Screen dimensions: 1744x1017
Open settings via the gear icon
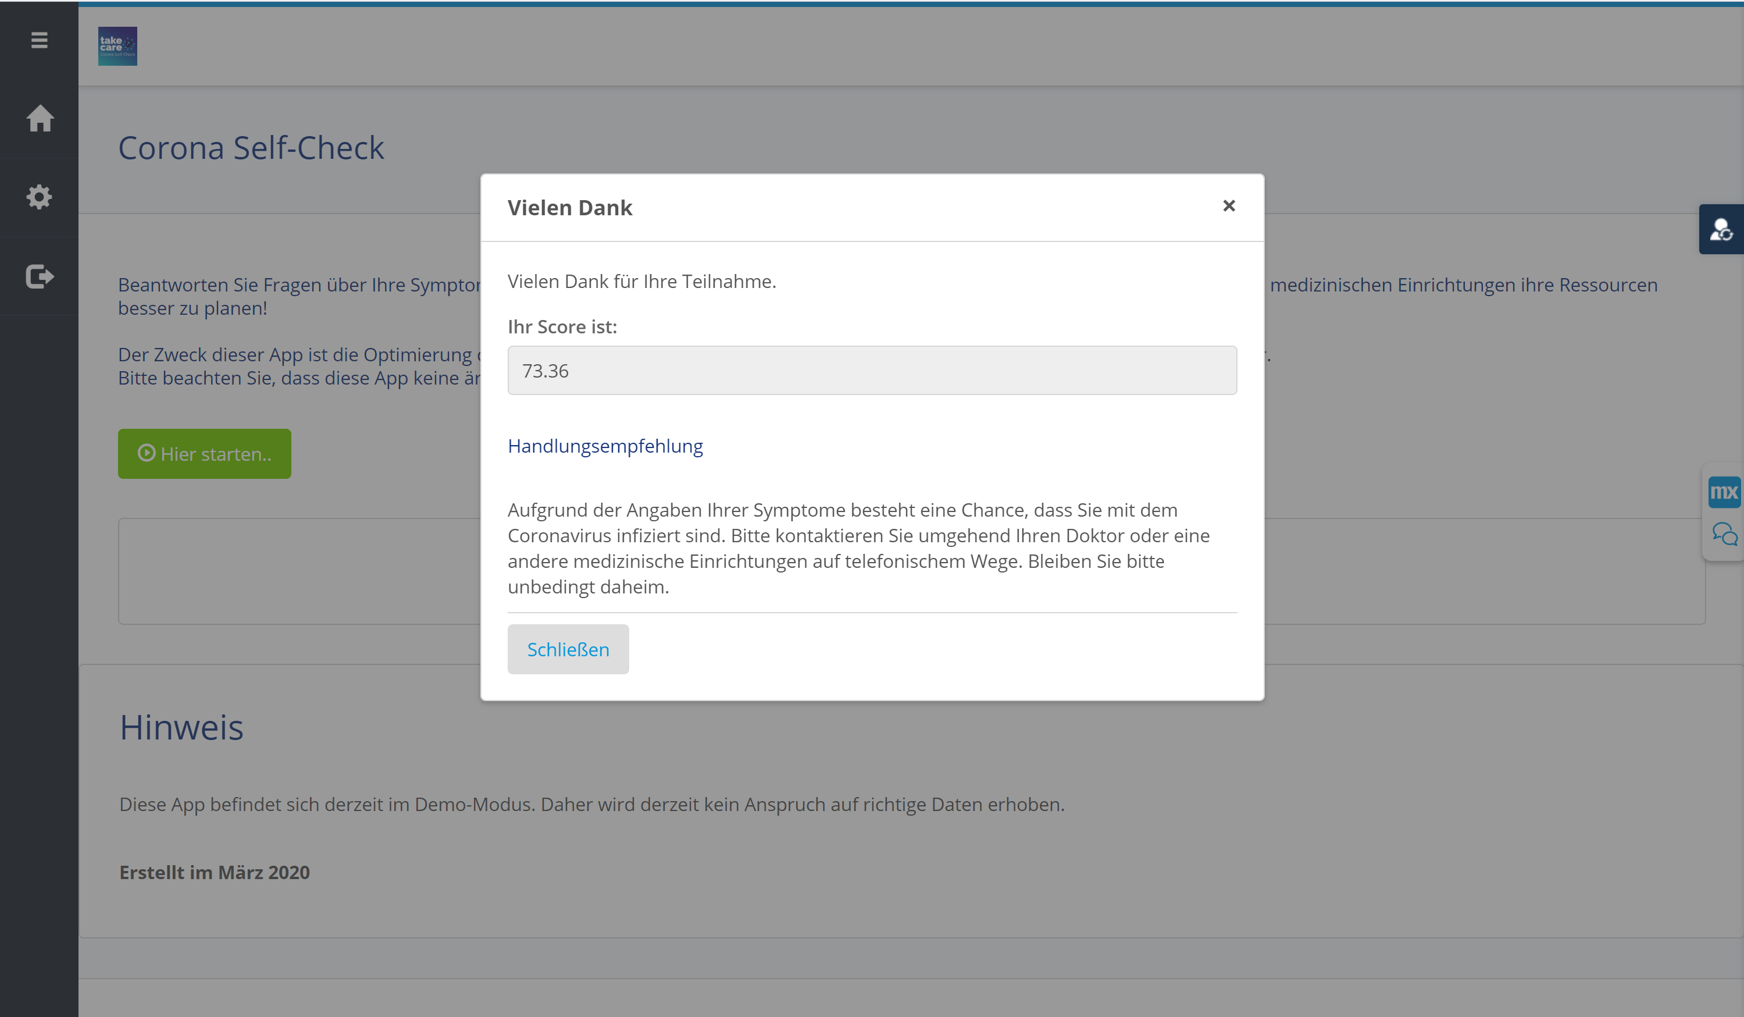pyautogui.click(x=40, y=197)
